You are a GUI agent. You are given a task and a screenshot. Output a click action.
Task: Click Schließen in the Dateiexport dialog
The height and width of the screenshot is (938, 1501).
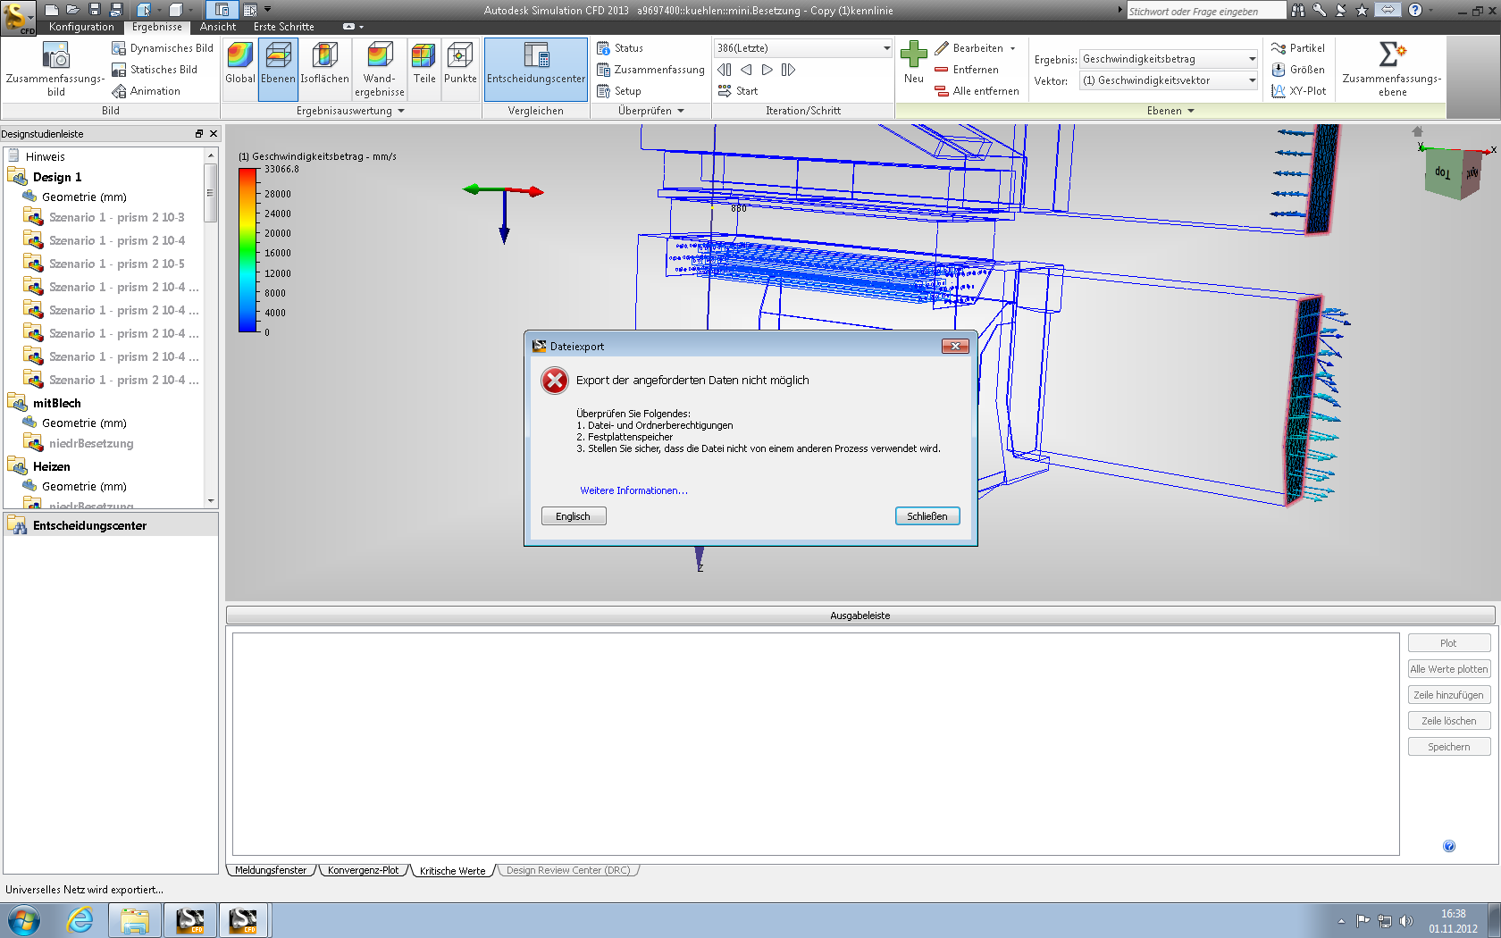[x=927, y=516]
